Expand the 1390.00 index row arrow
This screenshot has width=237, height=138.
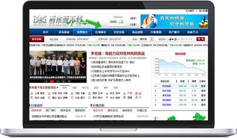pyautogui.click(x=156, y=100)
